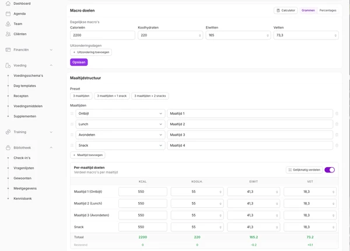
Task: Click the Agenda calendar icon
Action: tap(8, 13)
